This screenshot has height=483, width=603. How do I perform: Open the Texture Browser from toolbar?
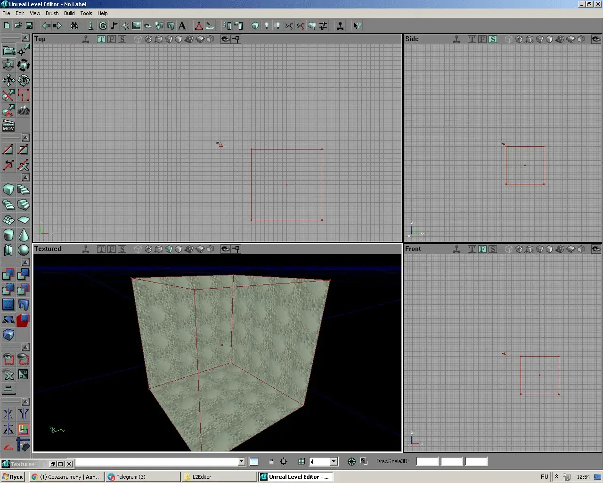coord(137,25)
